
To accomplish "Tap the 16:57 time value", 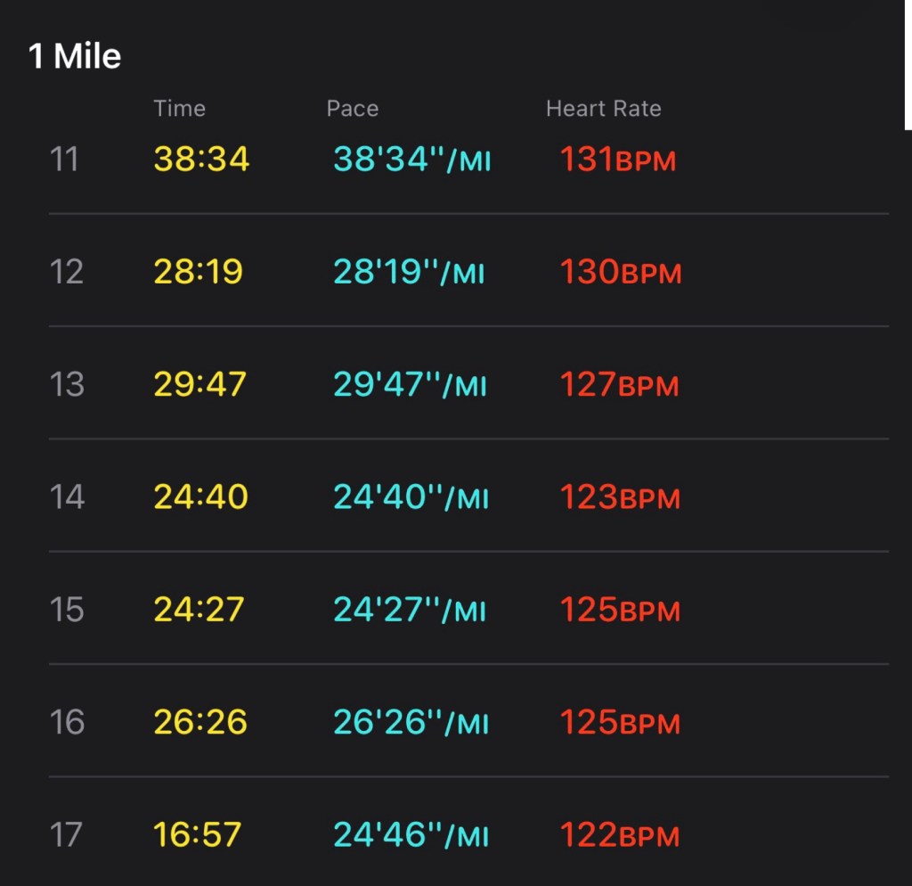I will point(197,834).
